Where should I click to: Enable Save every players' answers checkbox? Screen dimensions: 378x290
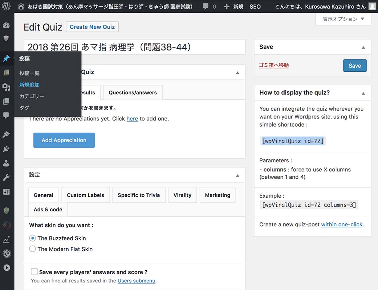(34, 272)
